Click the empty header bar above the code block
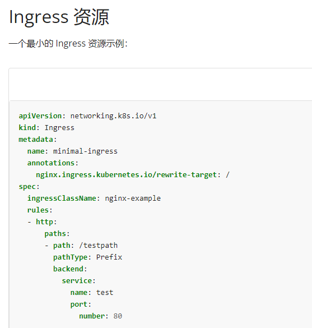Image resolution: width=312 pixels, height=328 pixels. click(161, 85)
